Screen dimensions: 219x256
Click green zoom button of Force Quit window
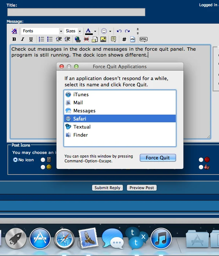(x=76, y=66)
